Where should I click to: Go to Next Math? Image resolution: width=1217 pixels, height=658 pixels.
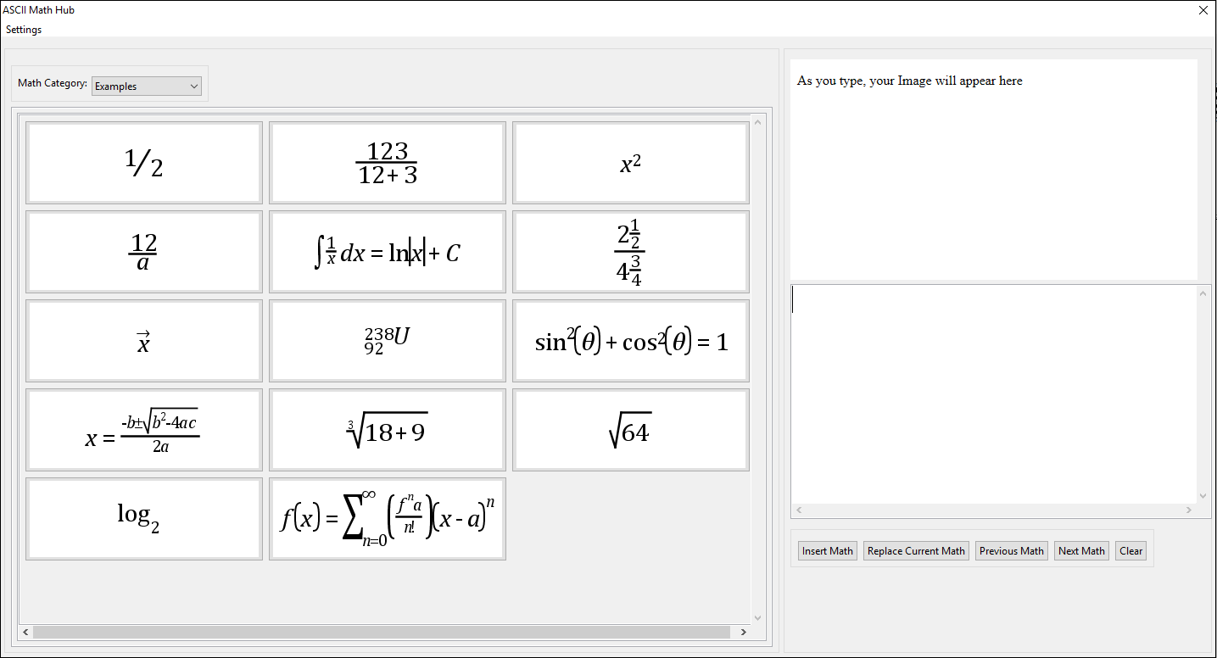1082,551
